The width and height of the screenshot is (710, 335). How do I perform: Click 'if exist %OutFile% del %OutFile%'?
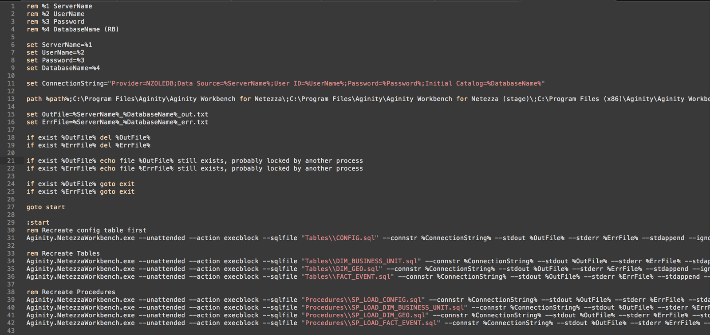(88, 137)
